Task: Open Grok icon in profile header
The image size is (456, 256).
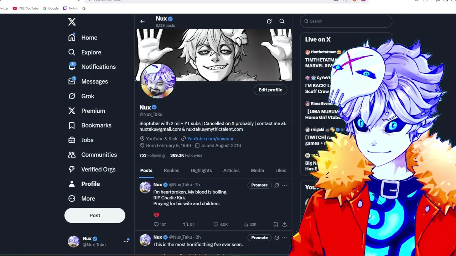Action: pyautogui.click(x=269, y=21)
